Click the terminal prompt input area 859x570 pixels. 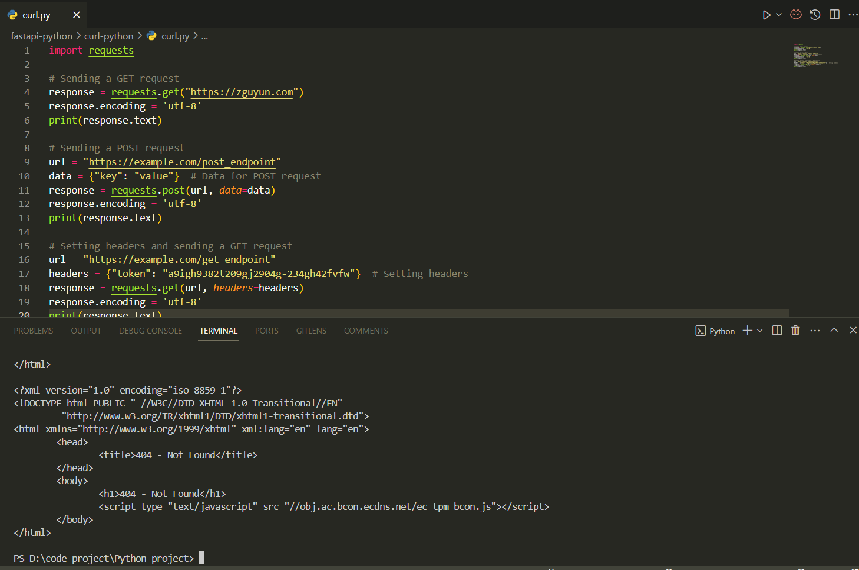click(x=201, y=558)
